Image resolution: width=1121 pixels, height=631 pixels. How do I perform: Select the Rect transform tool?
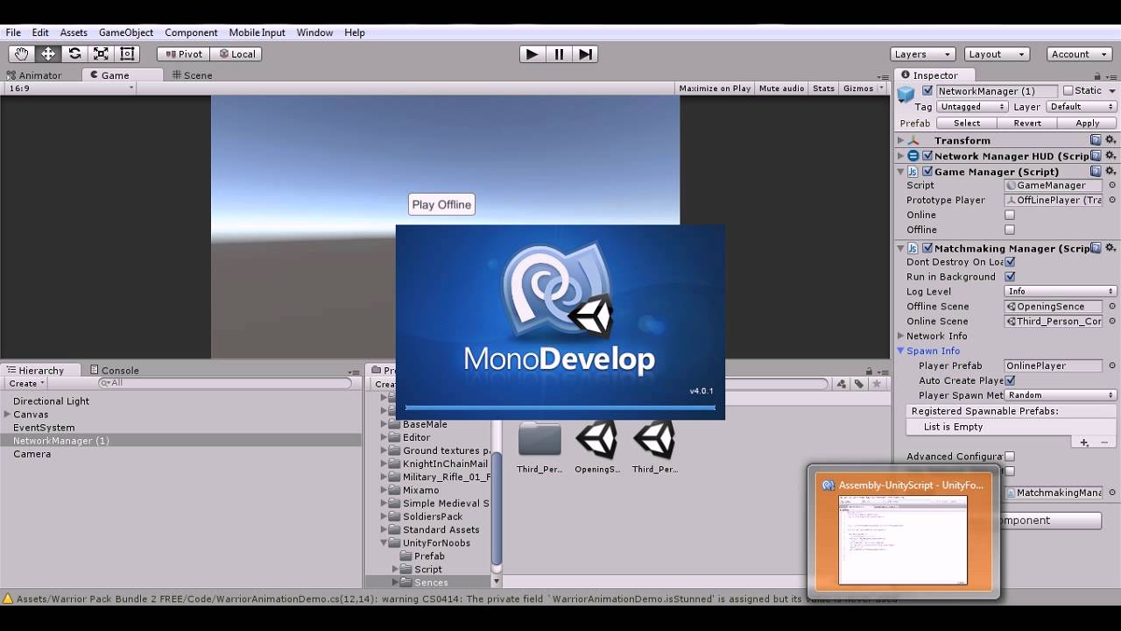[x=127, y=53]
